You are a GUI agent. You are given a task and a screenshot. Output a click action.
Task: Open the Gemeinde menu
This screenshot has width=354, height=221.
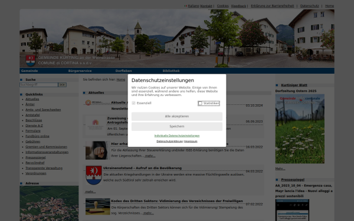click(29, 71)
